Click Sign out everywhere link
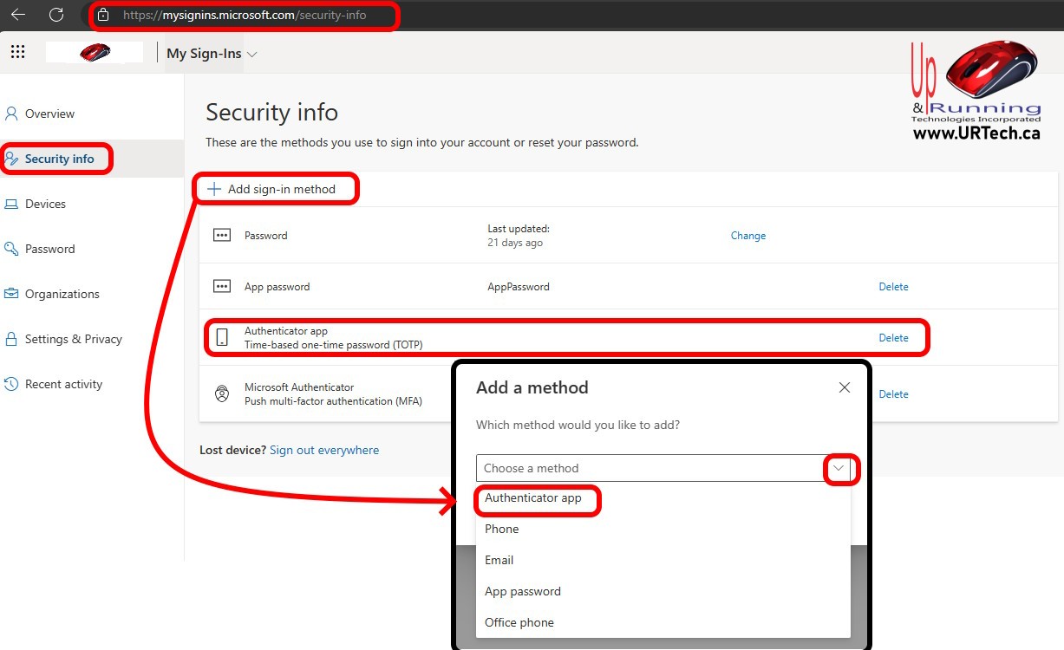The height and width of the screenshot is (650, 1064). click(x=323, y=450)
